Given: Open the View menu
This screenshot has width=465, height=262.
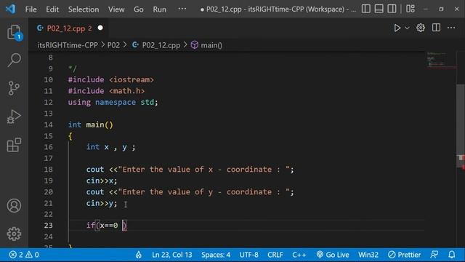Looking at the screenshot, I should coord(116,9).
